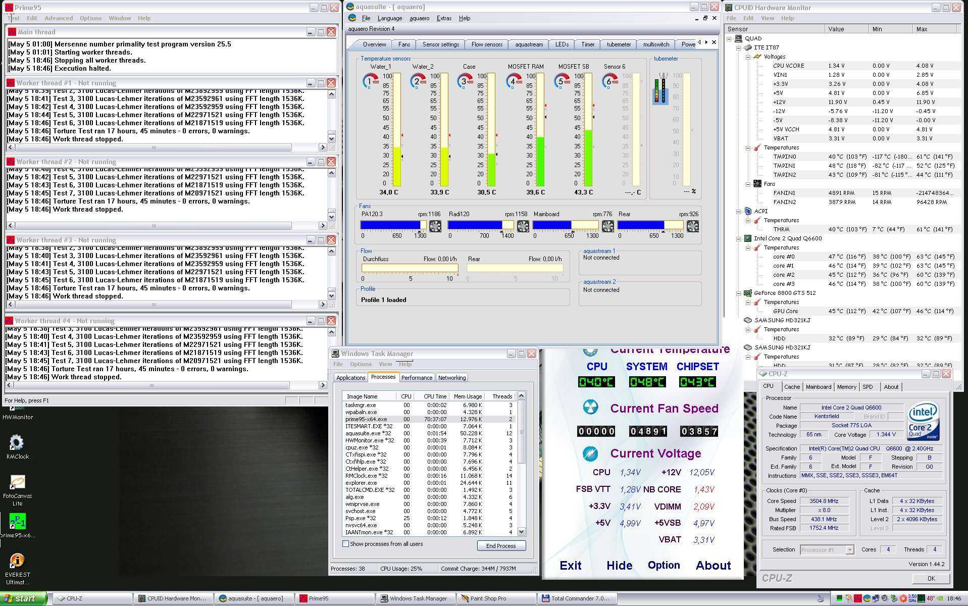Click the Worker thread #1 horizontal scrollbar
Screen dimensions: 968x606
click(x=167, y=147)
